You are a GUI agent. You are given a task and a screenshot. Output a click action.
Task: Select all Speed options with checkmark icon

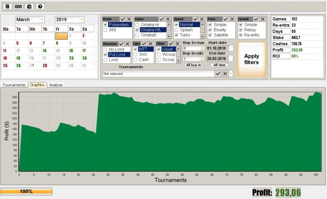point(195,19)
